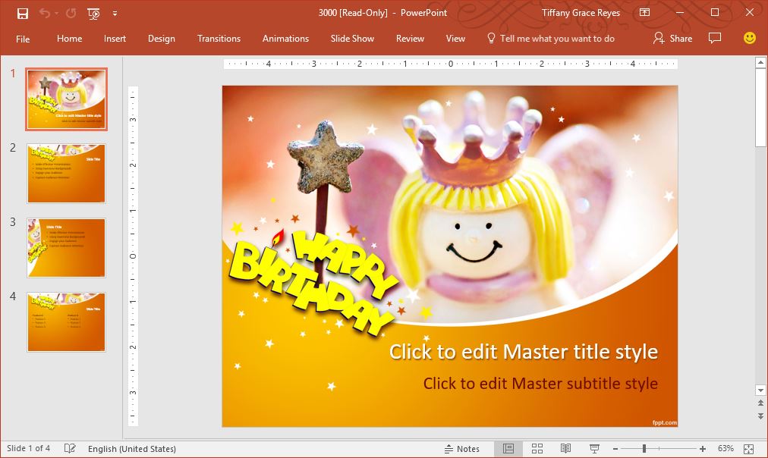
Task: Open the File menu
Action: tap(23, 39)
